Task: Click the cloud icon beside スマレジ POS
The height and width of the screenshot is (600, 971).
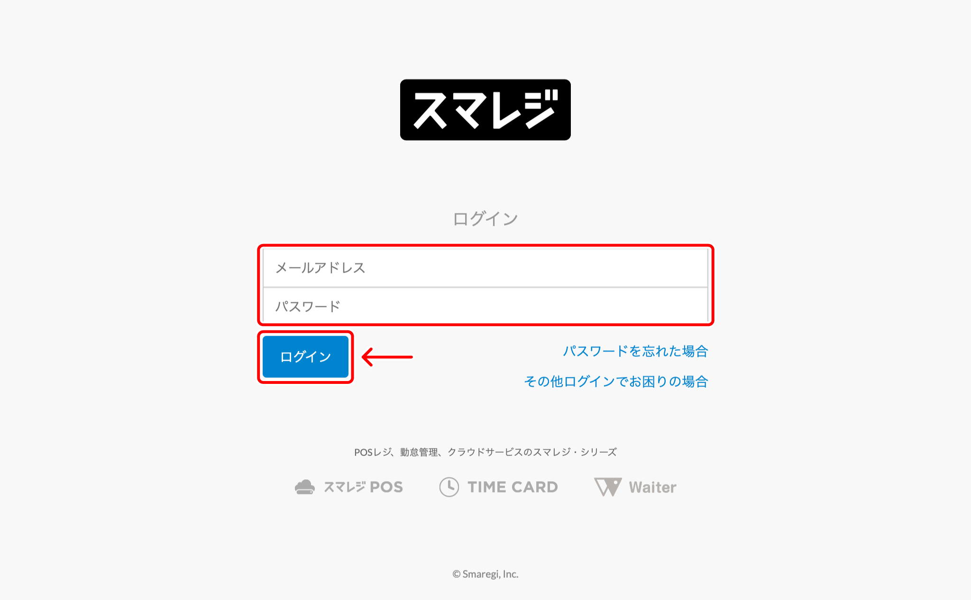Action: 305,487
